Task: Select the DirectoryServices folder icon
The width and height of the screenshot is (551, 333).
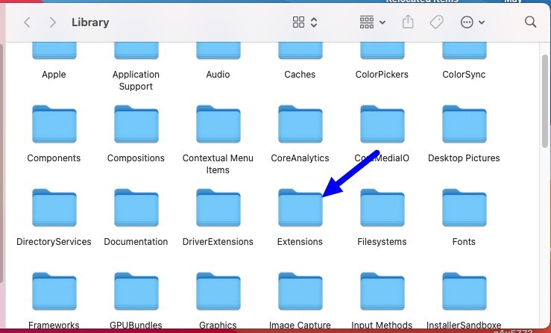Action: coord(54,208)
